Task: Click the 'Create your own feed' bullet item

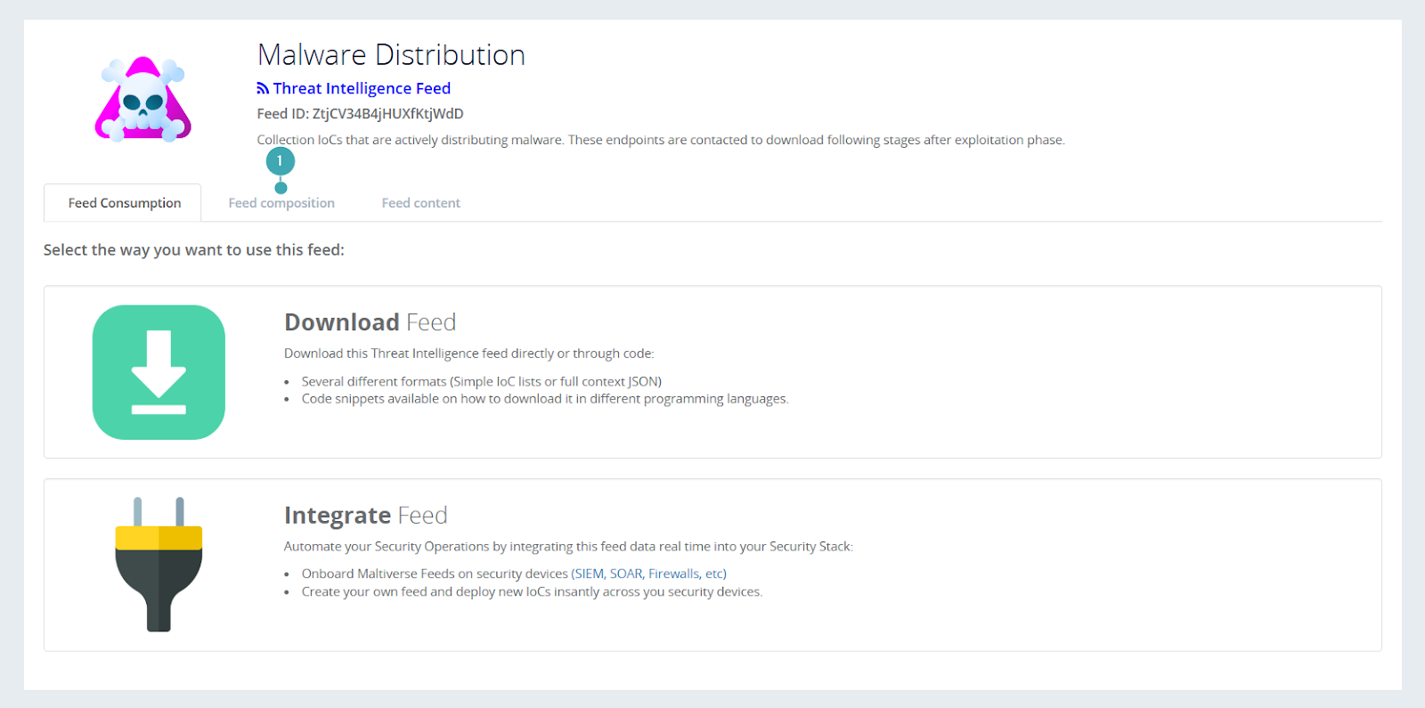Action: [x=532, y=591]
